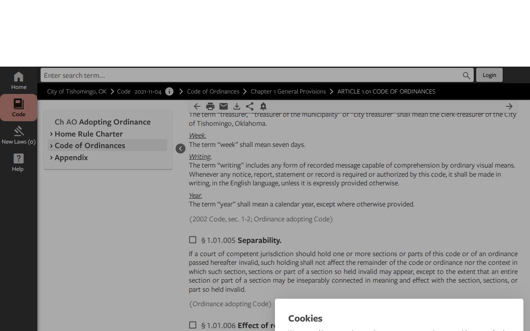The width and height of the screenshot is (530, 331).
Task: Subscribe to change notifications with the bell icon
Action: (x=263, y=106)
